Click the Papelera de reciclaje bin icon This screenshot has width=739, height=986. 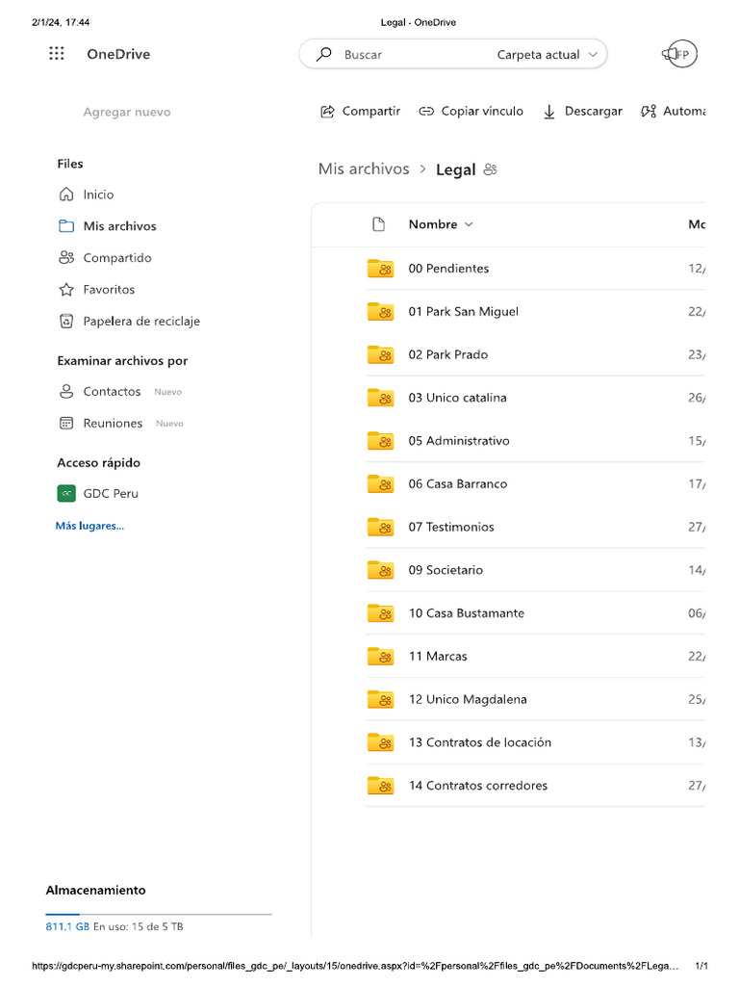(x=66, y=321)
